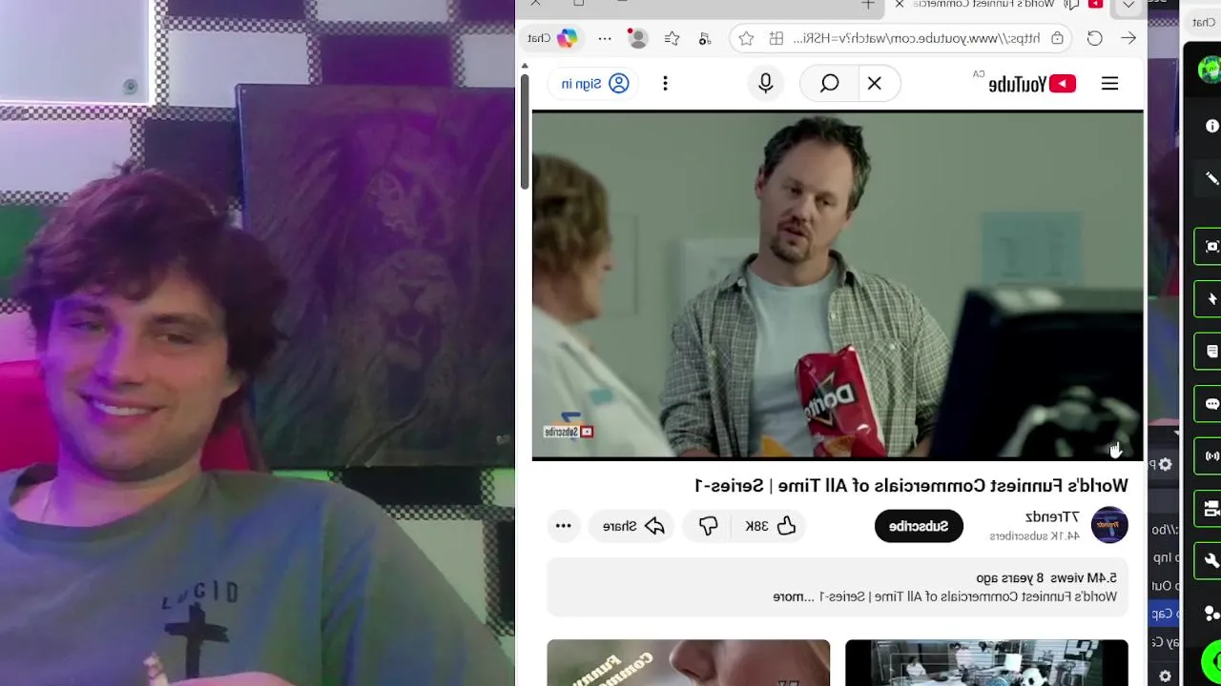Open the media music-note toolbar icon
Image resolution: width=1221 pixels, height=686 pixels.
[705, 38]
